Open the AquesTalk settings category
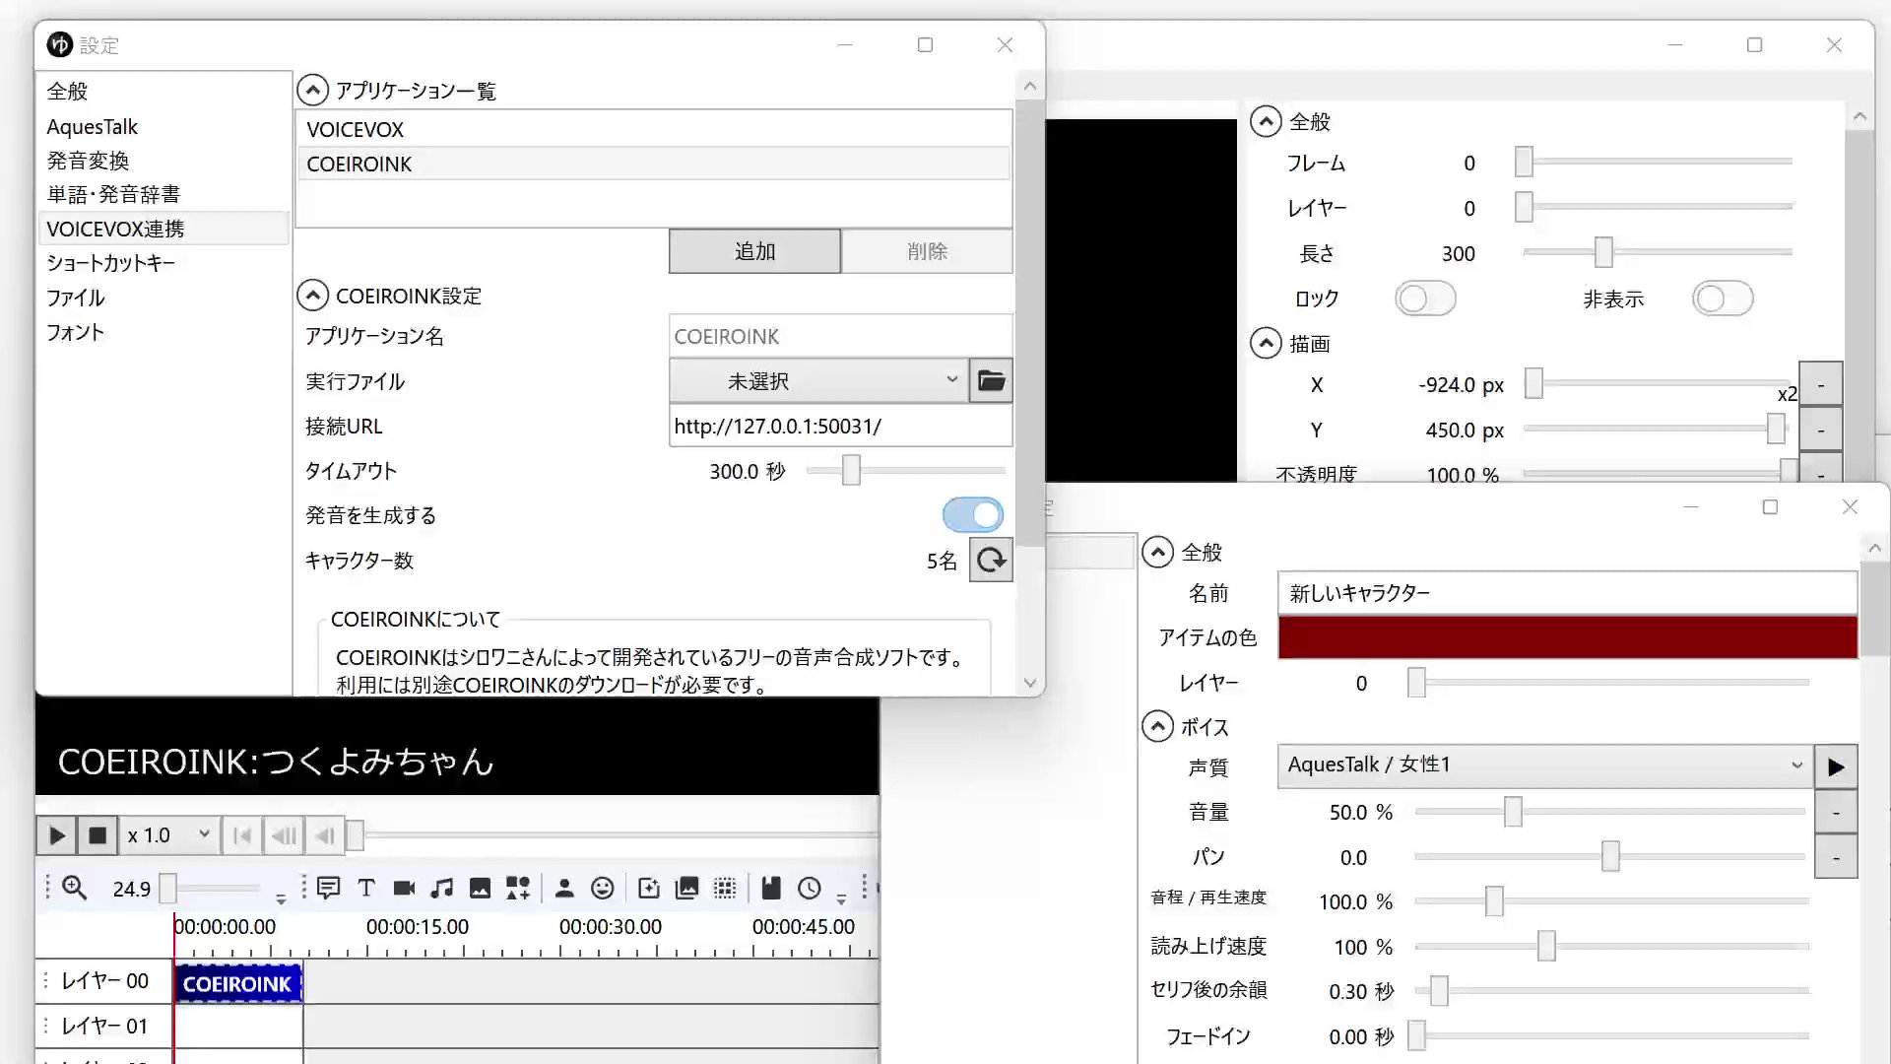Image resolution: width=1891 pixels, height=1064 pixels. [x=163, y=126]
